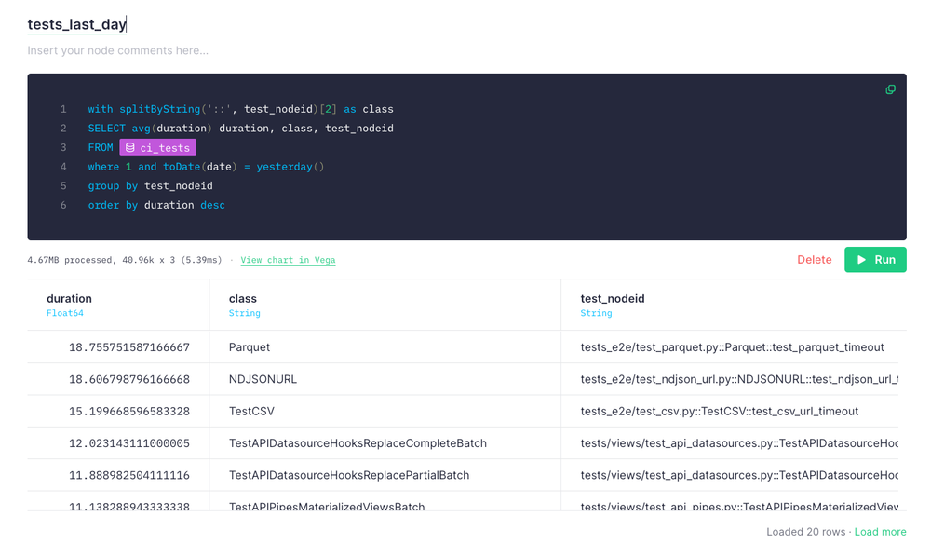
Task: Click duration value 18.755751587166667
Action: click(128, 347)
